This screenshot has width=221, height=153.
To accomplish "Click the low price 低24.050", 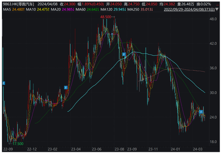I will click(149, 4).
